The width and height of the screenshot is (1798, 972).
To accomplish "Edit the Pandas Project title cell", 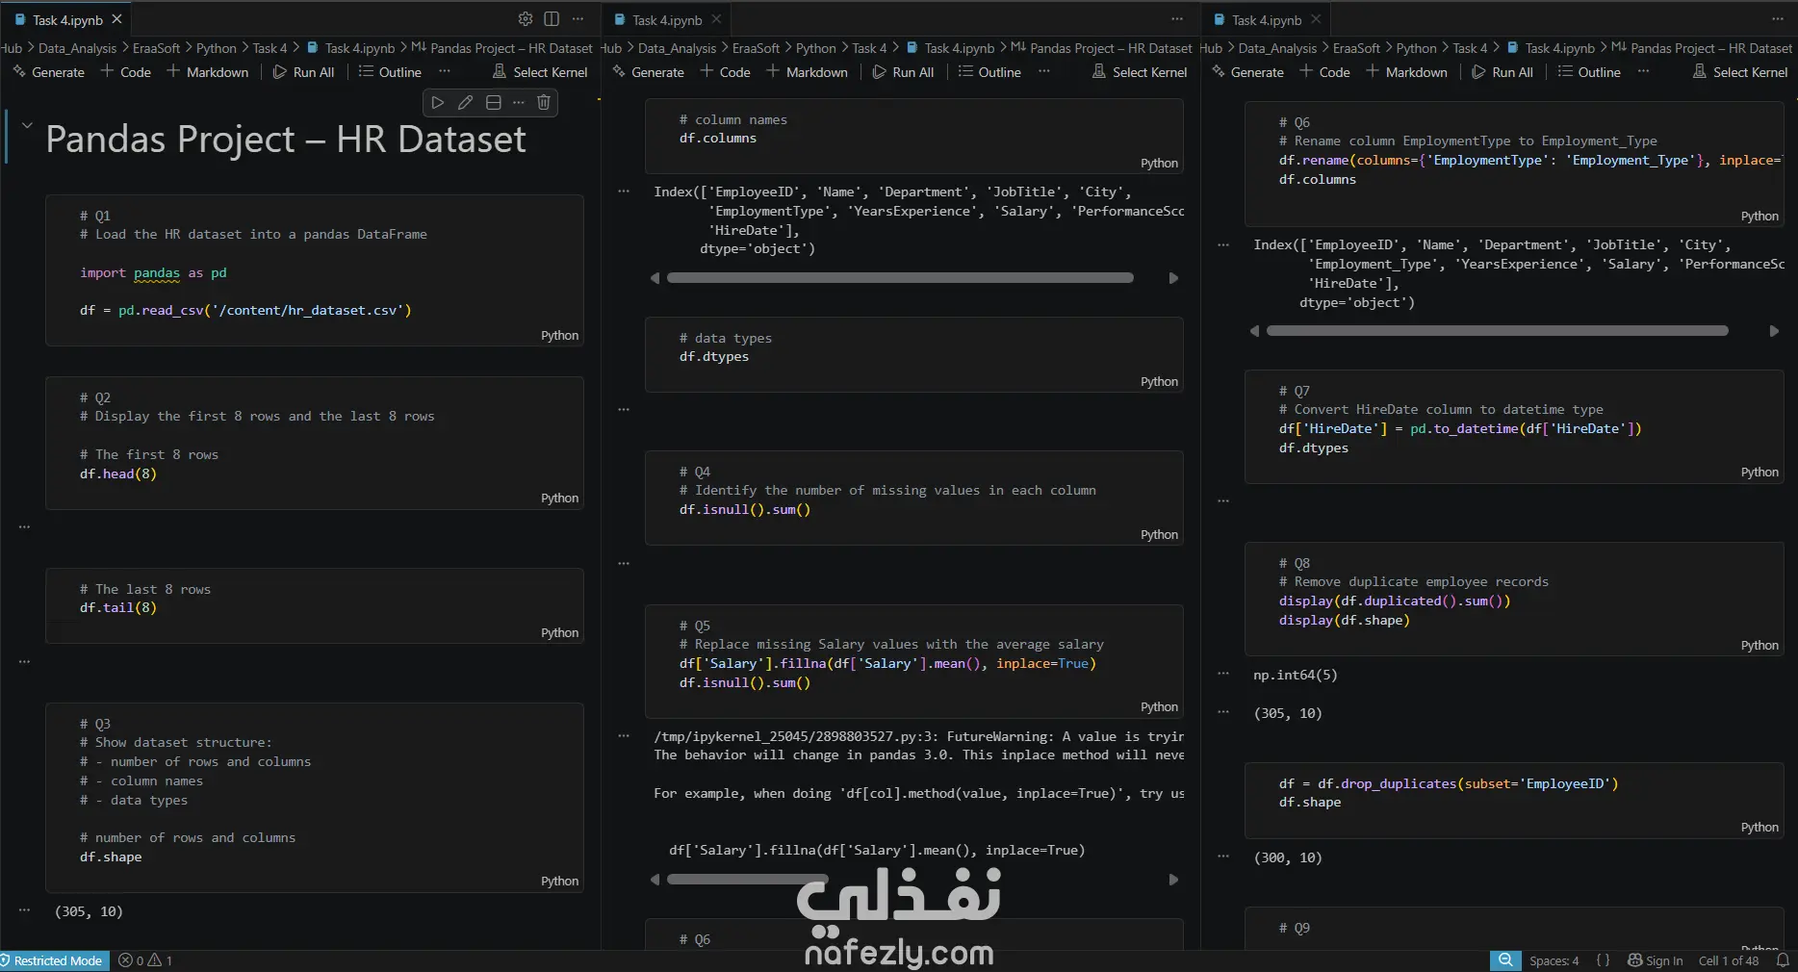I will 465,102.
